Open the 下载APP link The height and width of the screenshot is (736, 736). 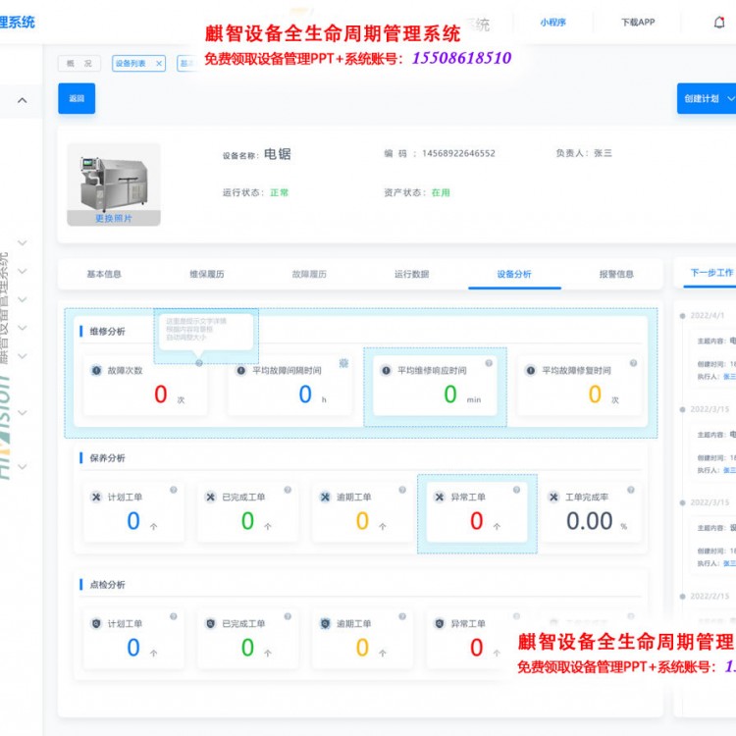[638, 22]
